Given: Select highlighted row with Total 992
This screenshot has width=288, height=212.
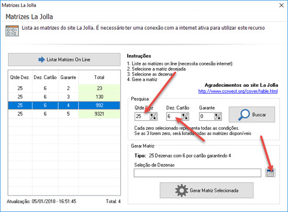Looking at the screenshot, I should pos(64,105).
